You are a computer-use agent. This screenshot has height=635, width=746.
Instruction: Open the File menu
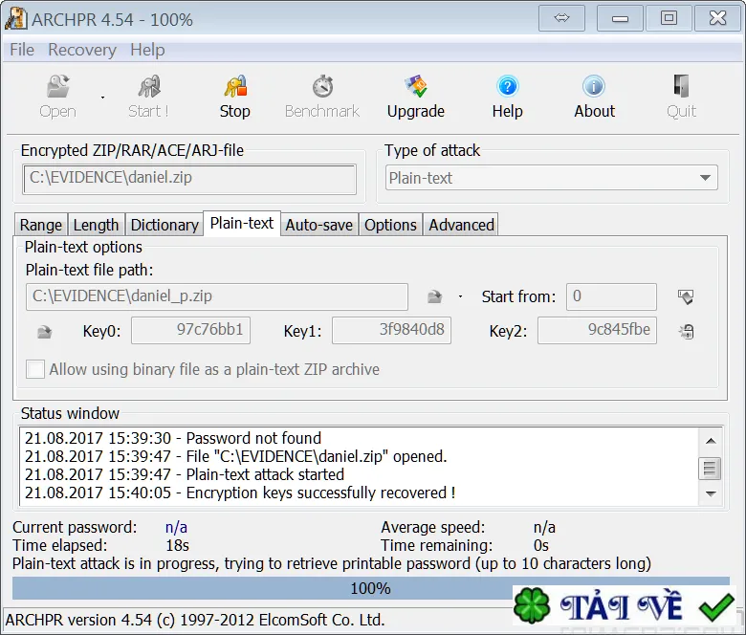[x=22, y=50]
